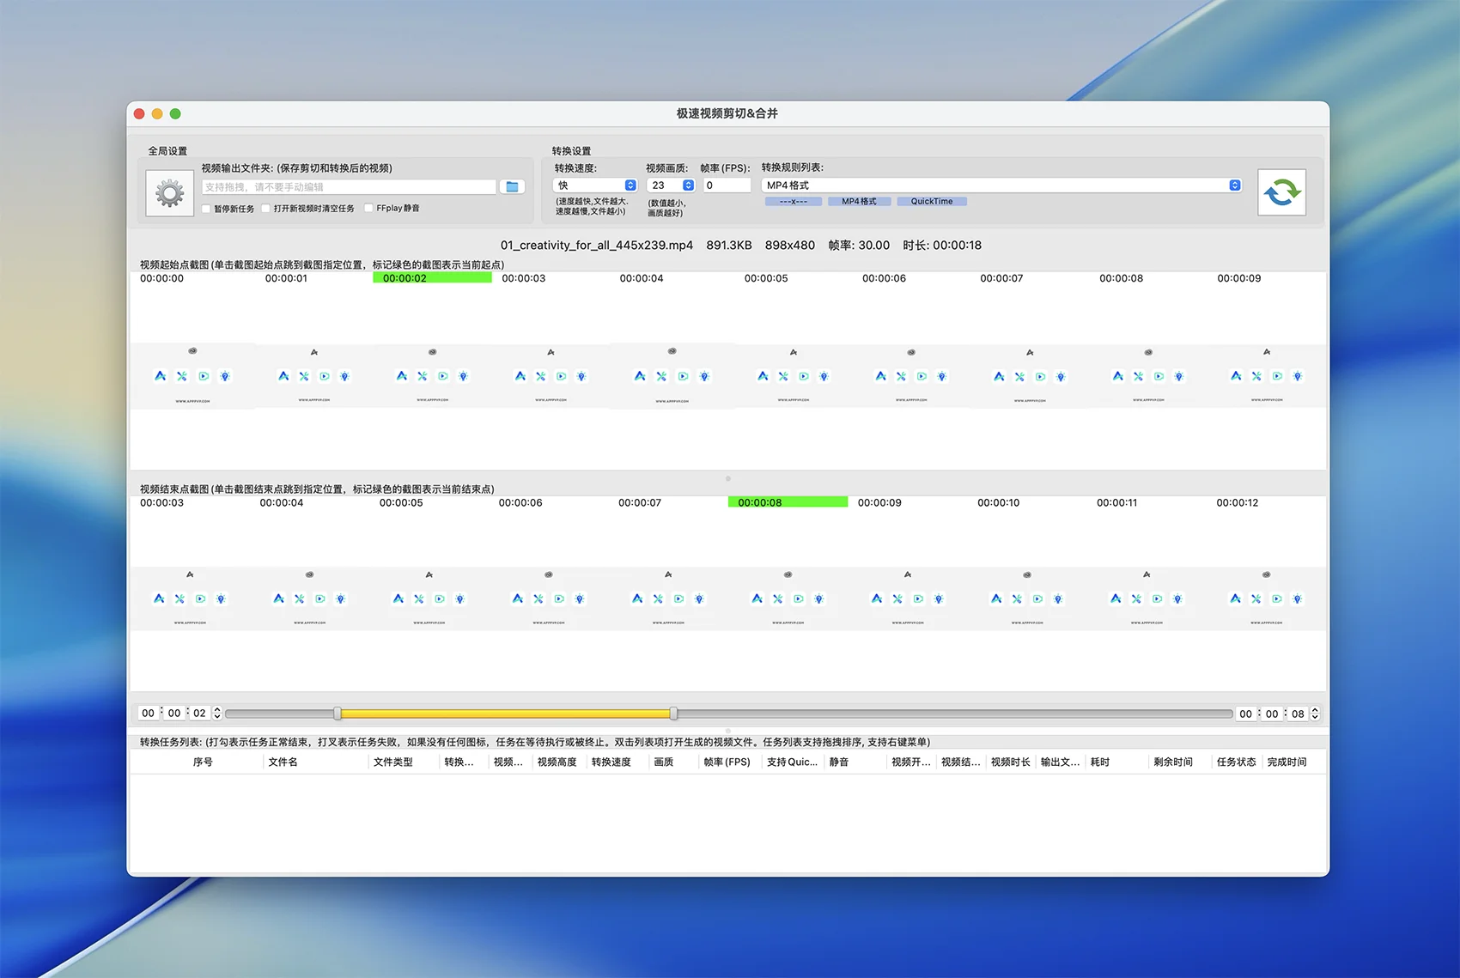
Task: Enable the 暂停新任务 checkbox
Action: 206,209
